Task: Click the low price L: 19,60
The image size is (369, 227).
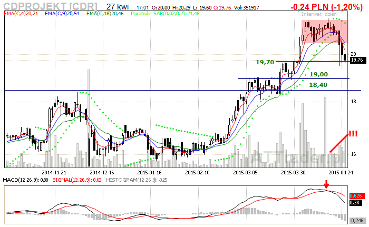Action: (202, 8)
